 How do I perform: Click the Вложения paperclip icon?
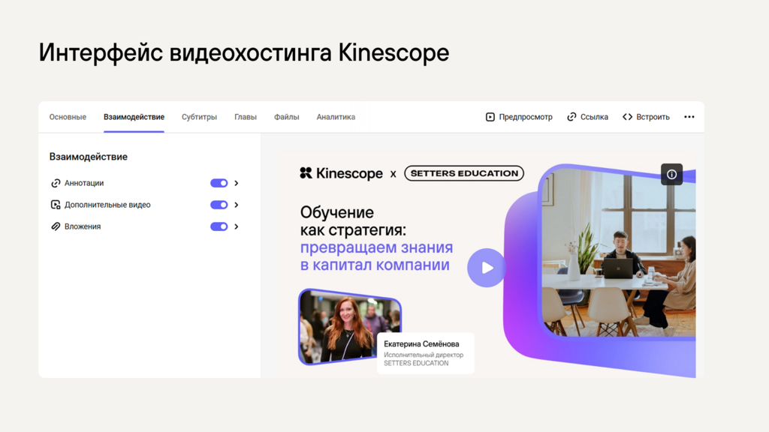56,226
